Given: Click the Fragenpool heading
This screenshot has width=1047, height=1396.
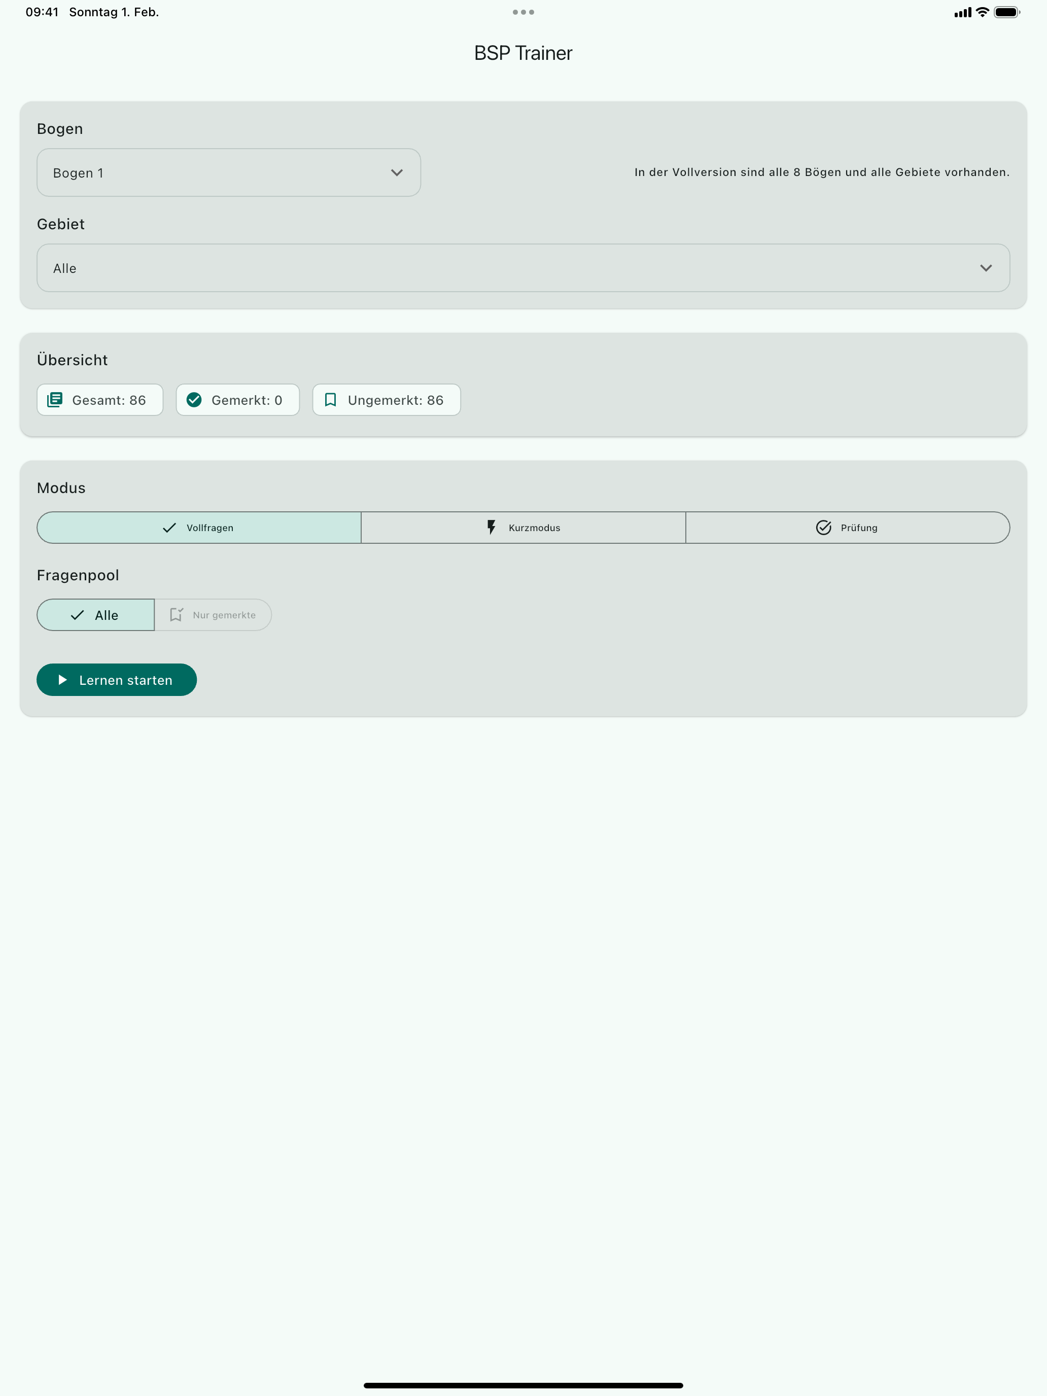Looking at the screenshot, I should 78,575.
